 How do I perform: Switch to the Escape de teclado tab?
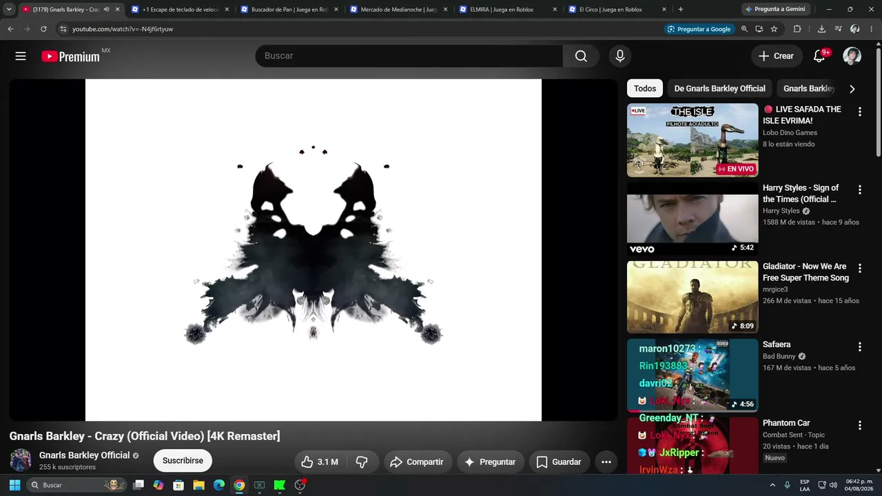click(179, 10)
